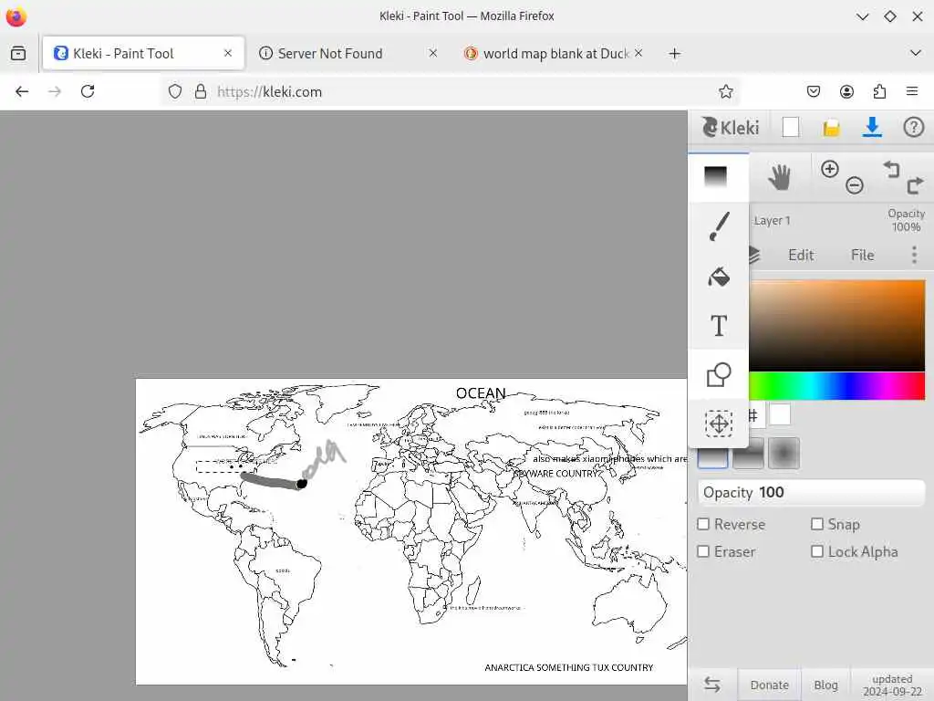The height and width of the screenshot is (701, 934).
Task: Pick a shade in the orange color field
Action: pos(837,326)
